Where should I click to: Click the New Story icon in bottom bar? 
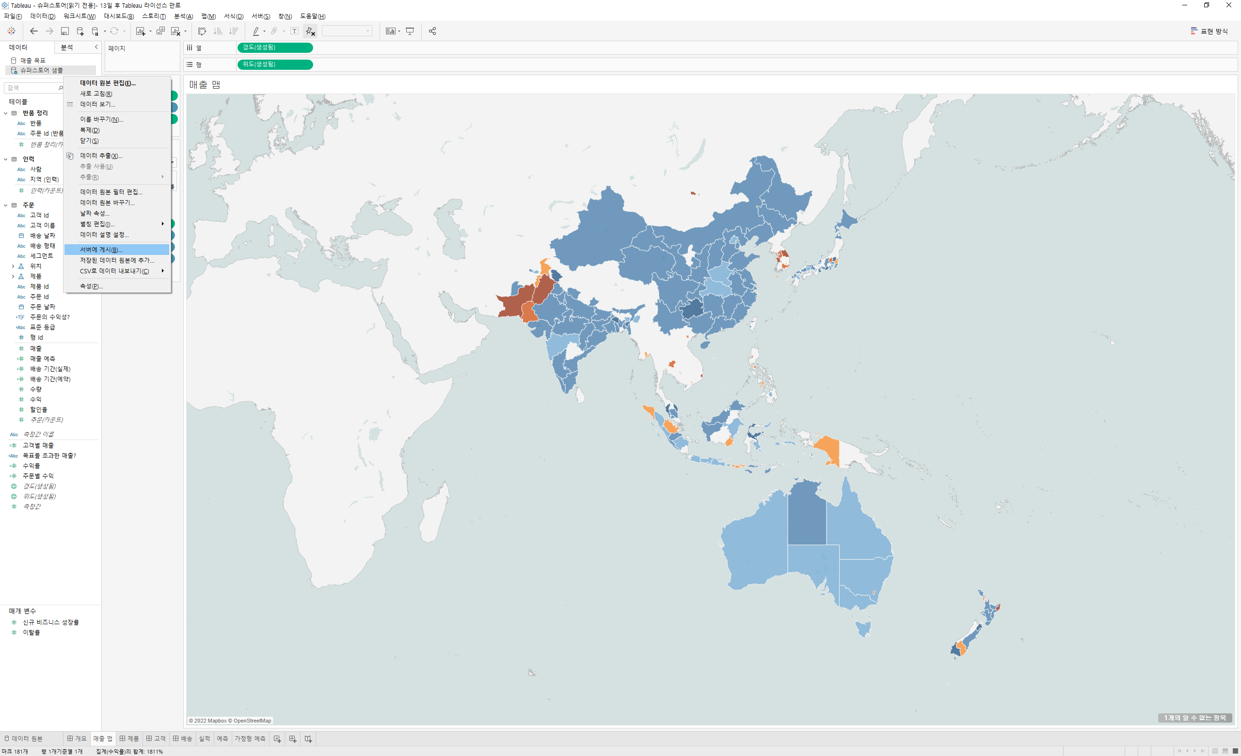[308, 739]
